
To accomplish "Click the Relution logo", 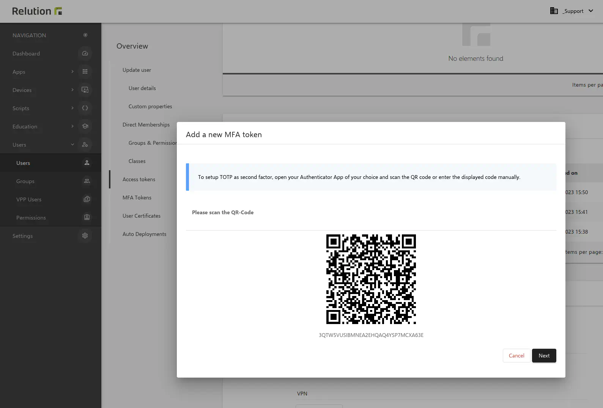I will [37, 11].
